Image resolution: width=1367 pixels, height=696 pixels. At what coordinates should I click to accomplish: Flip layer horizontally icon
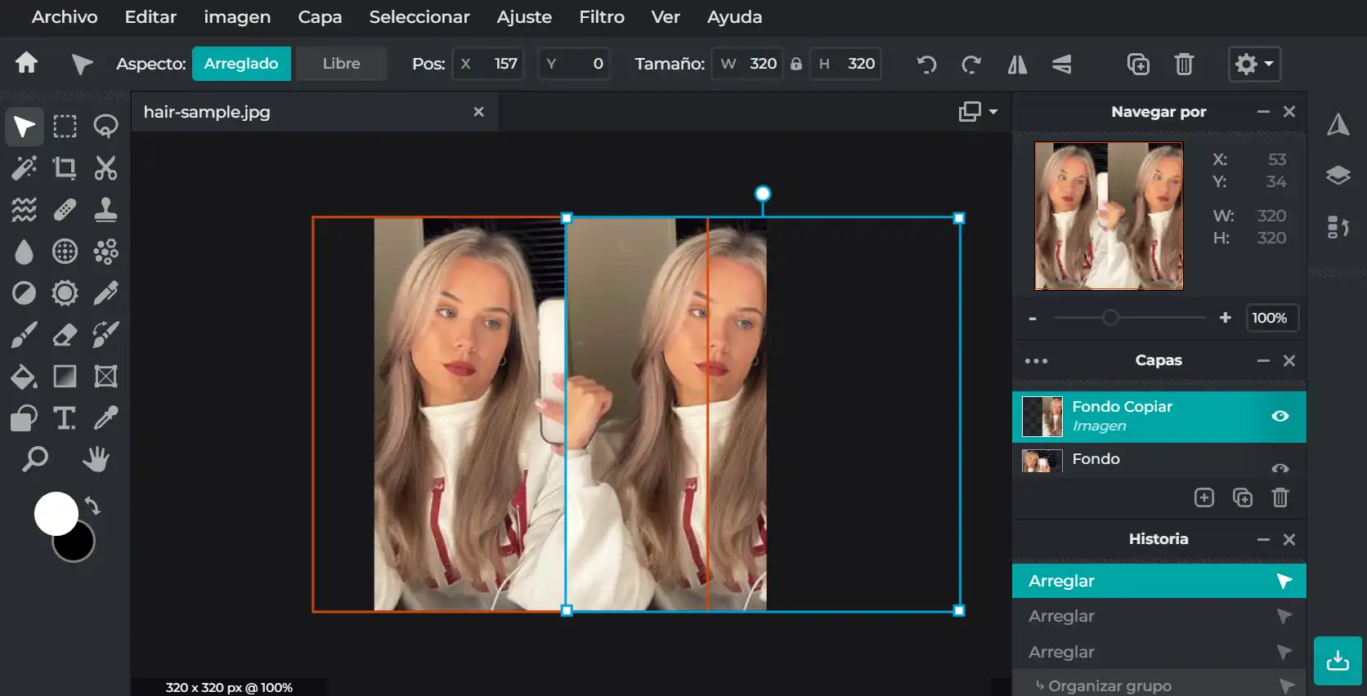coord(1017,64)
